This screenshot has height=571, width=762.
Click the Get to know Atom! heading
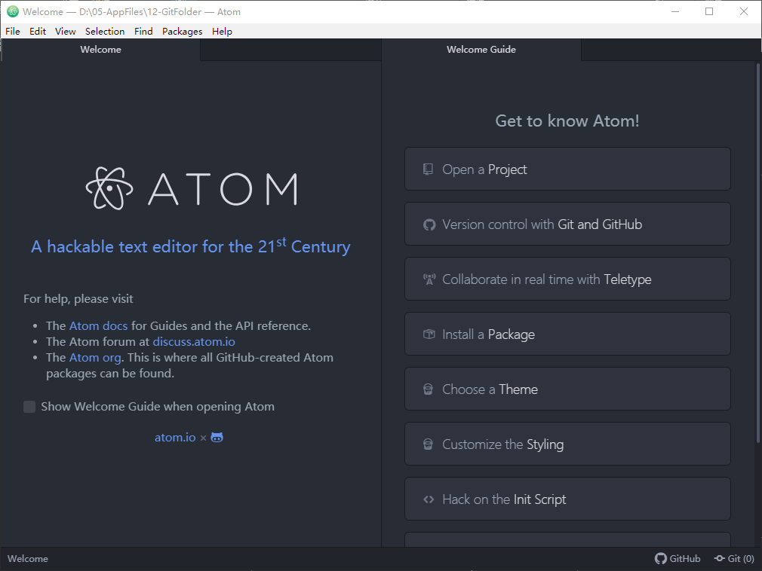click(x=567, y=121)
